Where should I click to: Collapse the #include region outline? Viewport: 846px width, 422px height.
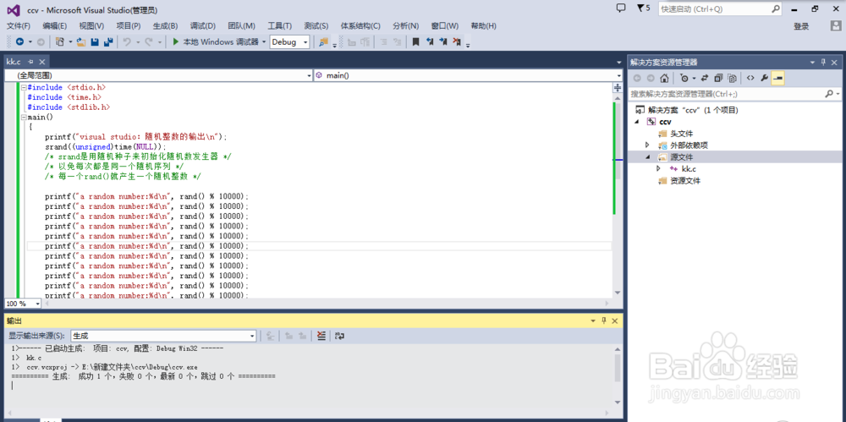click(x=24, y=87)
